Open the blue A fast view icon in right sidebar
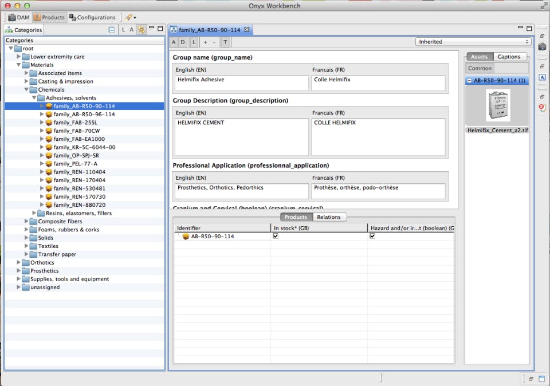 click(542, 77)
